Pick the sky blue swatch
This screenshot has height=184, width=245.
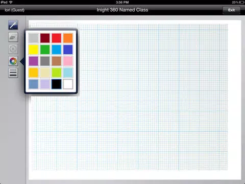(x=56, y=50)
